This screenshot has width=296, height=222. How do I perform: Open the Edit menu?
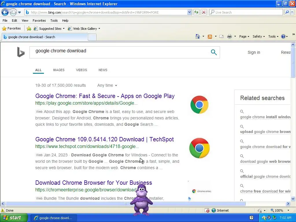pos(14,21)
